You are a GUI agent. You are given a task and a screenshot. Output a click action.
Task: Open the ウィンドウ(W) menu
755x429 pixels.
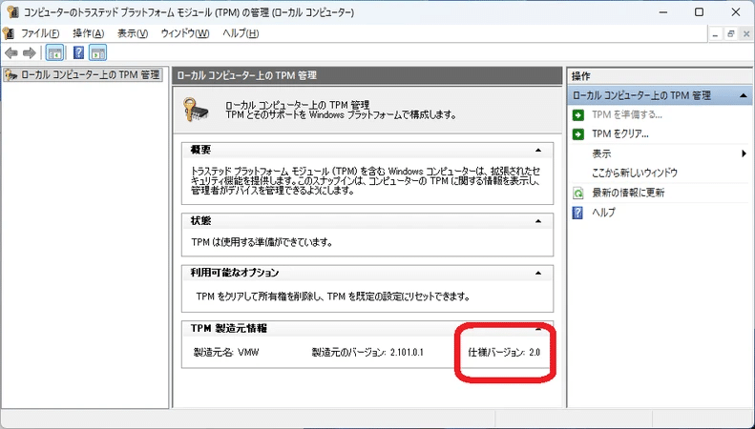tap(185, 33)
